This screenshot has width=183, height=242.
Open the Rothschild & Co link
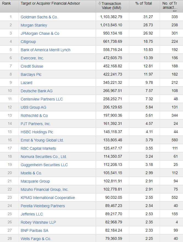pos(34,116)
